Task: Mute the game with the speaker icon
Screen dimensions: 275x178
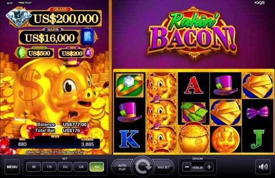Action: point(263,167)
